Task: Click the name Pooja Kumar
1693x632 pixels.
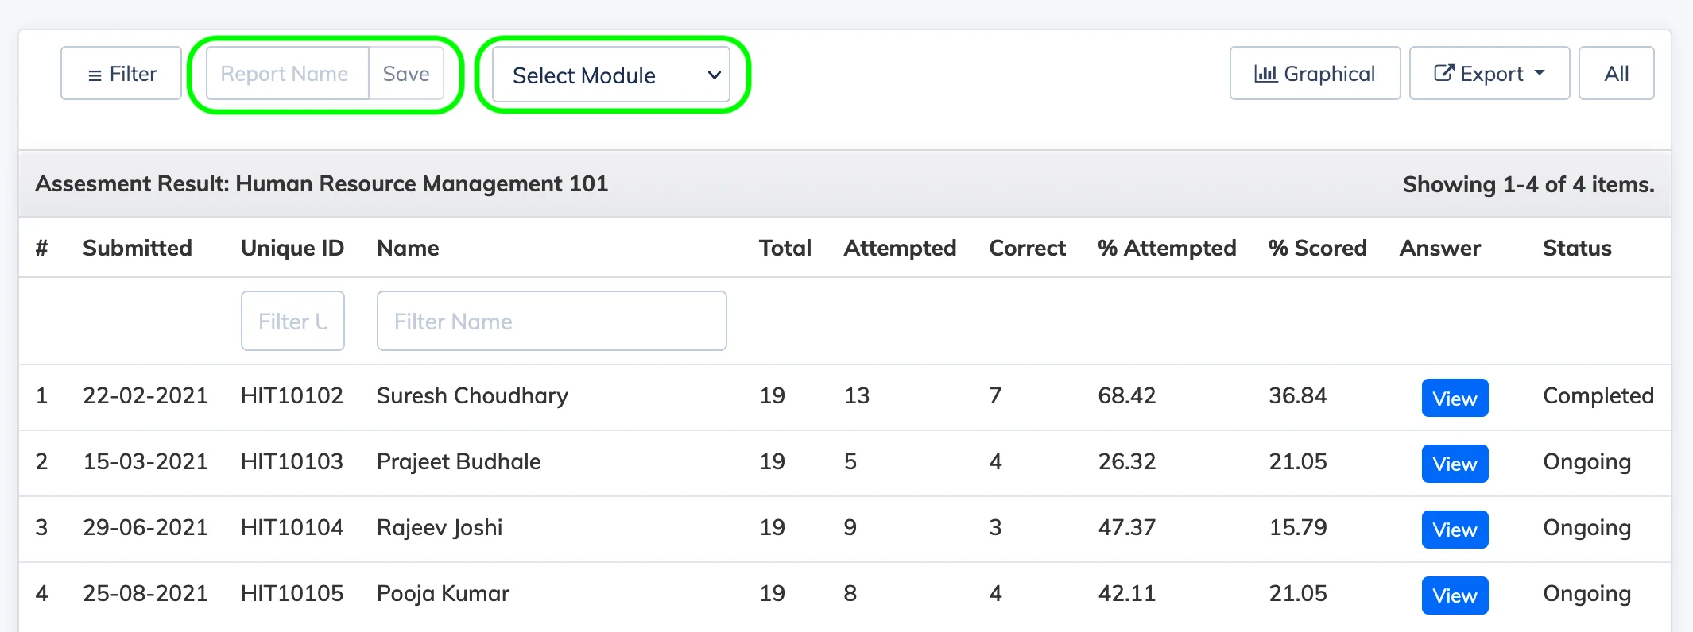Action: click(x=443, y=594)
